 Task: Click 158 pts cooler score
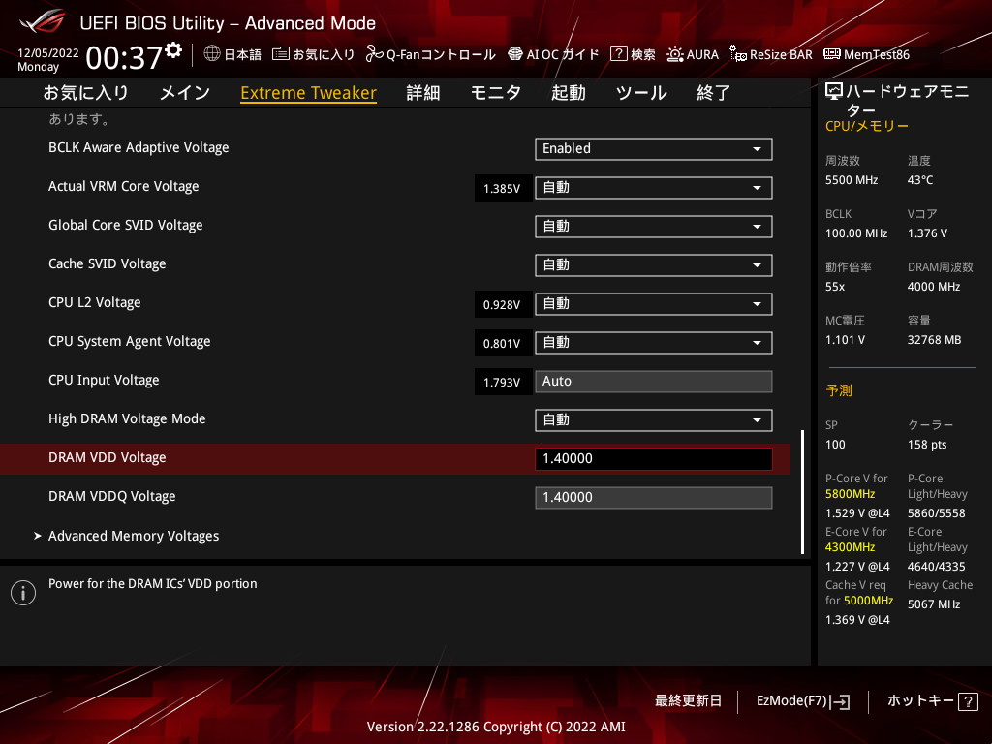[x=927, y=445]
